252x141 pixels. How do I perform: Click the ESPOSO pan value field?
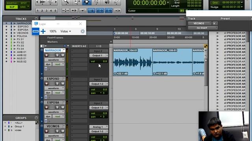pyautogui.click(x=99, y=93)
